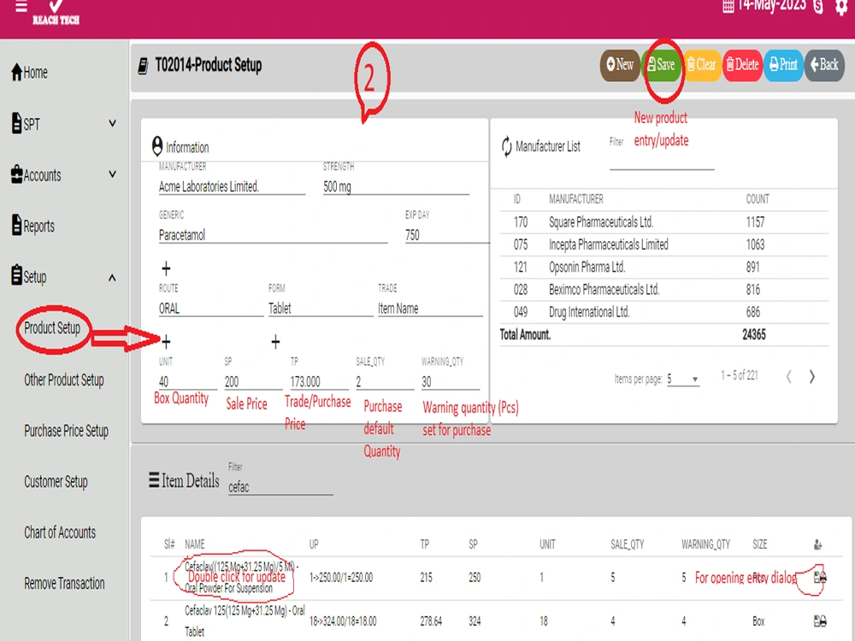Select Cefaclav 125 Oral Tablet row
Viewport: 855px width, 641px height.
pos(496,620)
